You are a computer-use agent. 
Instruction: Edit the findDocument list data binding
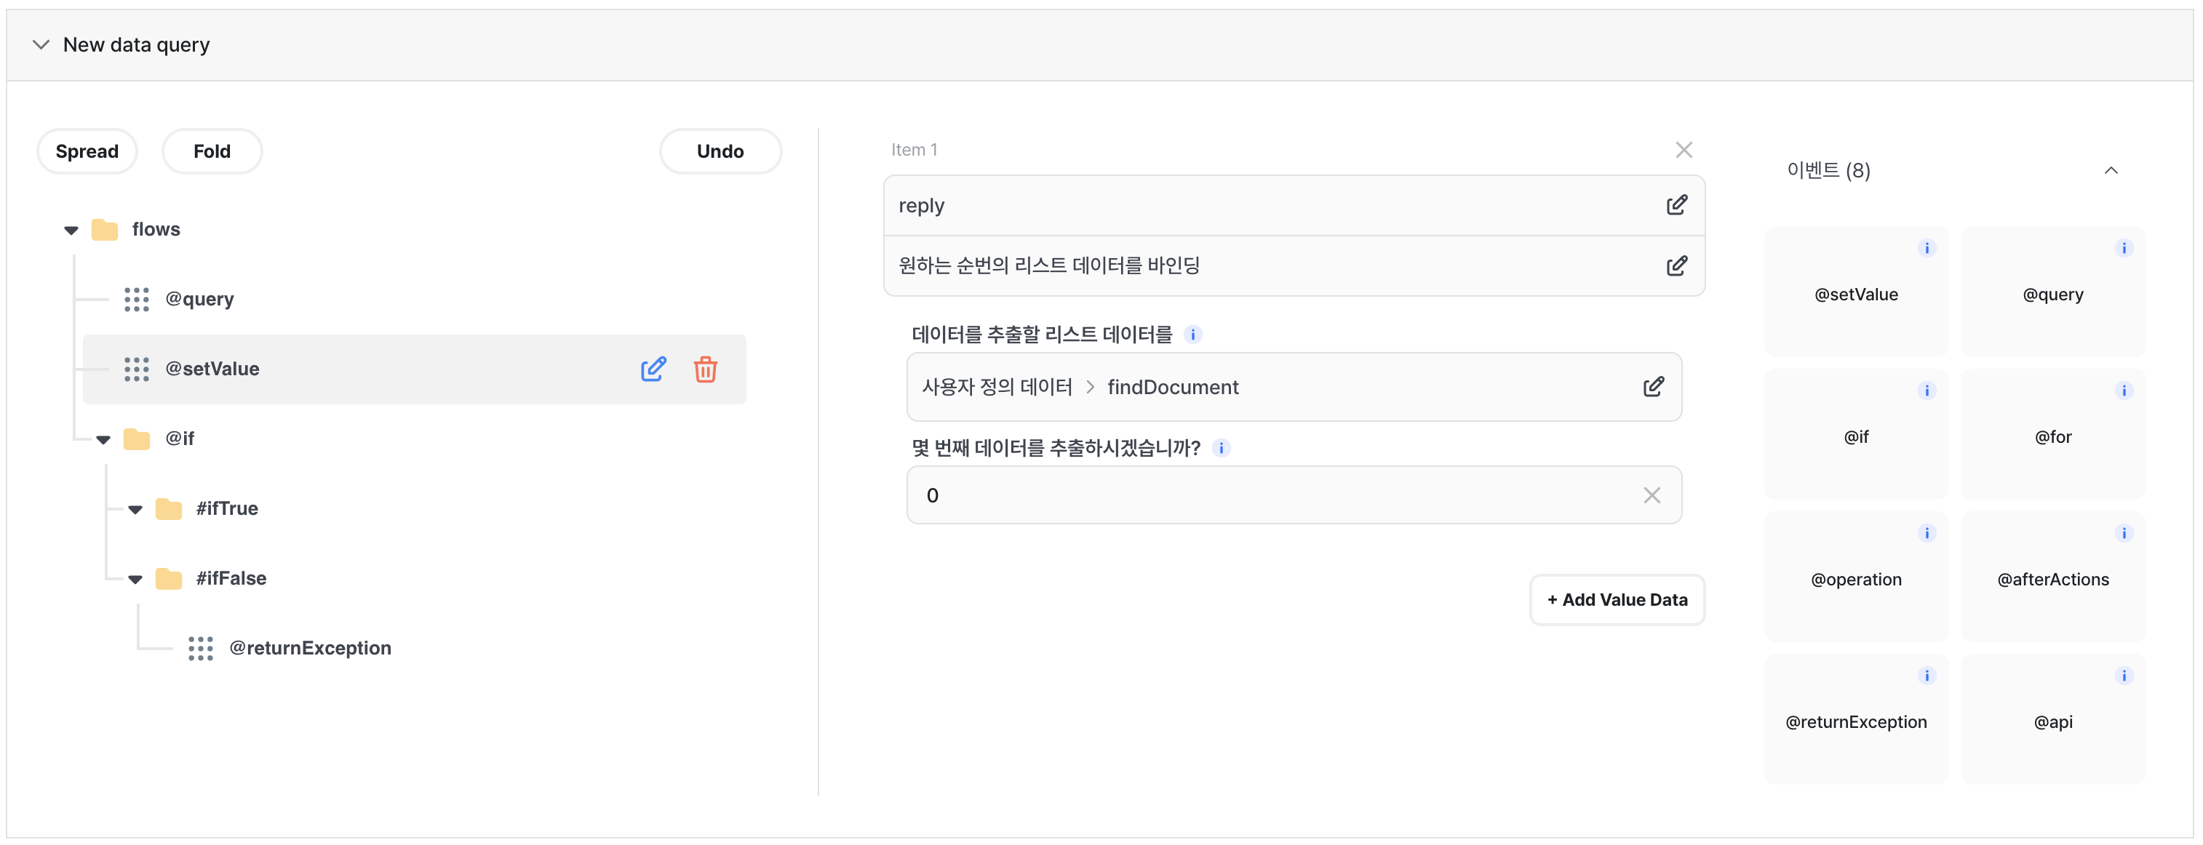pos(1652,387)
